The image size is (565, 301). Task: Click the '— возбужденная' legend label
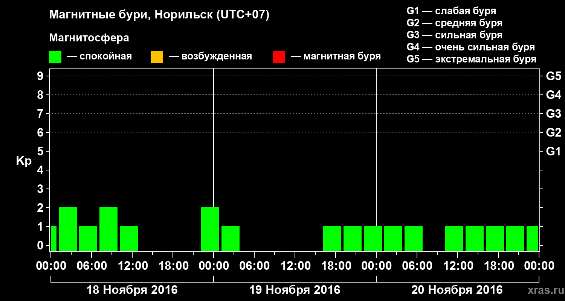click(210, 57)
